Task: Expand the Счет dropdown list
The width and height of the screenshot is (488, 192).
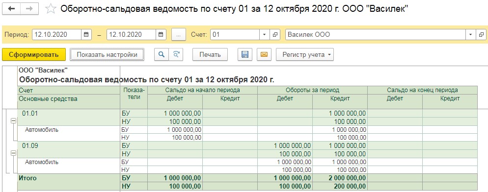Action: click(x=264, y=34)
